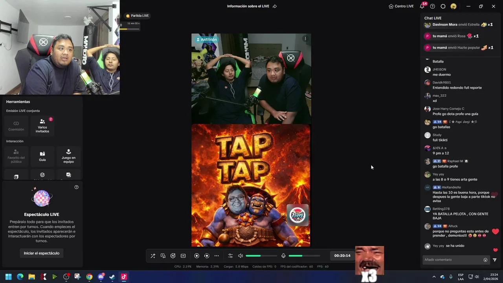Mute the speaker output
This screenshot has width=503, height=283.
click(240, 256)
